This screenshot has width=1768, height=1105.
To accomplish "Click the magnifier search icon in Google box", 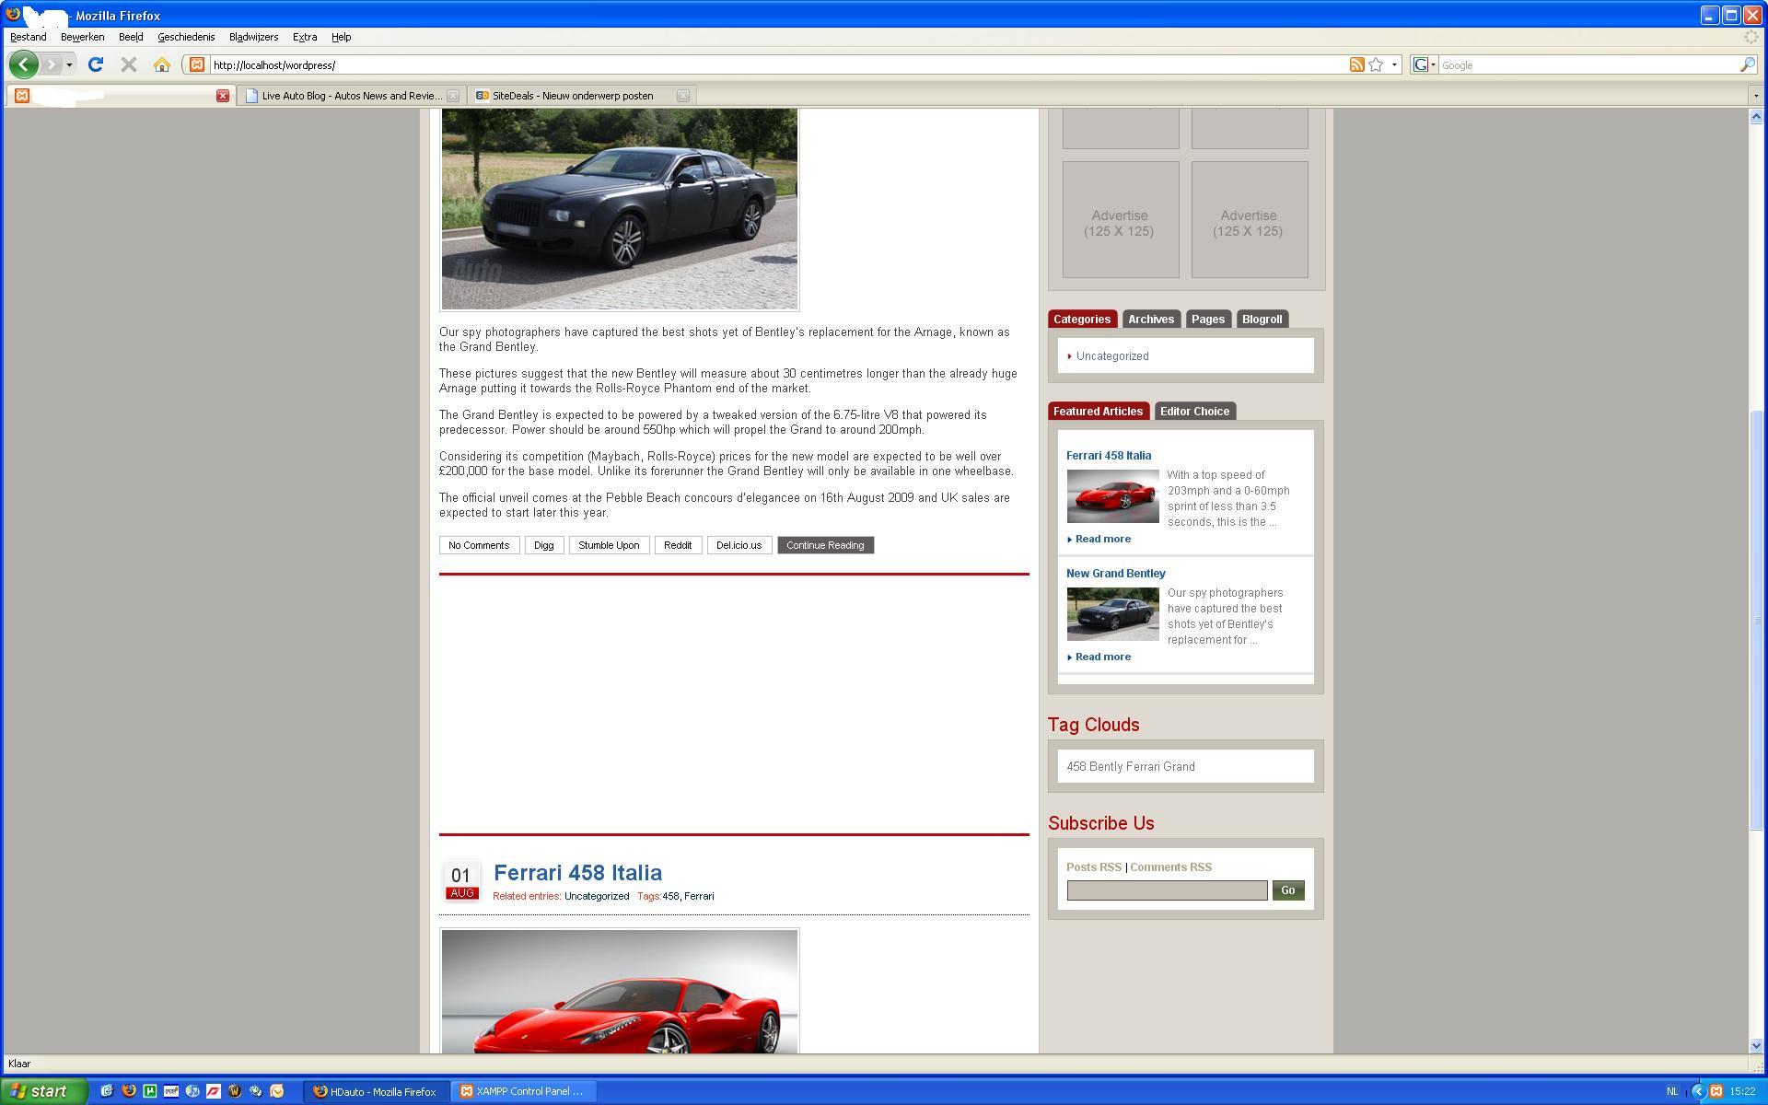I will coord(1747,64).
